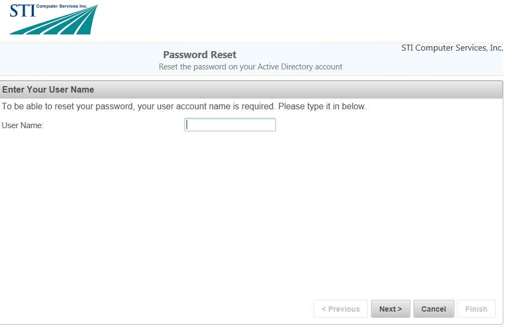
Task: Go back with the '< Previous' button
Action: [340, 309]
